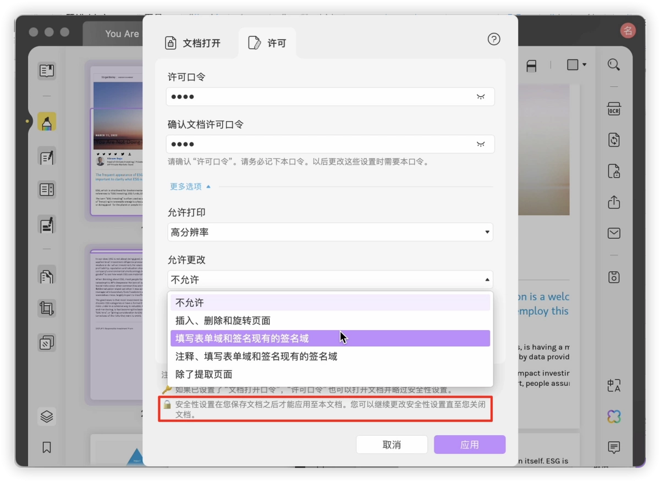Select the highlighter comment tool
660x482 pixels.
pyautogui.click(x=47, y=122)
